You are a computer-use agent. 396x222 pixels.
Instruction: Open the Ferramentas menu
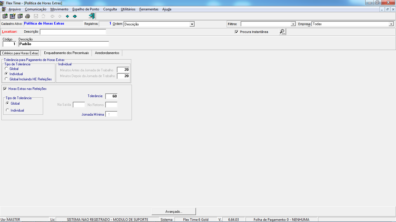coord(149,9)
